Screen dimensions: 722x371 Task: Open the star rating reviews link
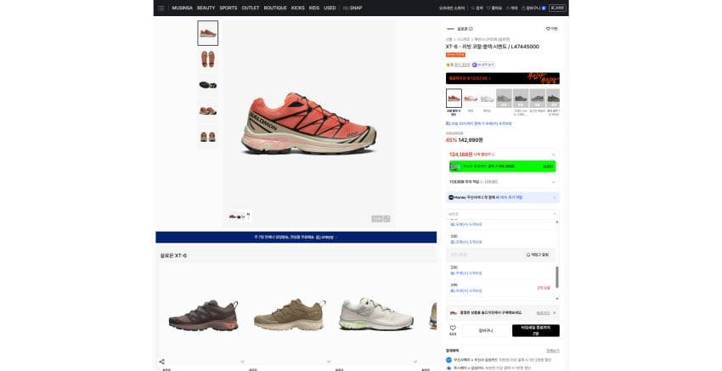coord(458,65)
